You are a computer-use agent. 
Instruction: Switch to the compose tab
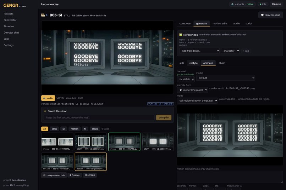(185, 23)
